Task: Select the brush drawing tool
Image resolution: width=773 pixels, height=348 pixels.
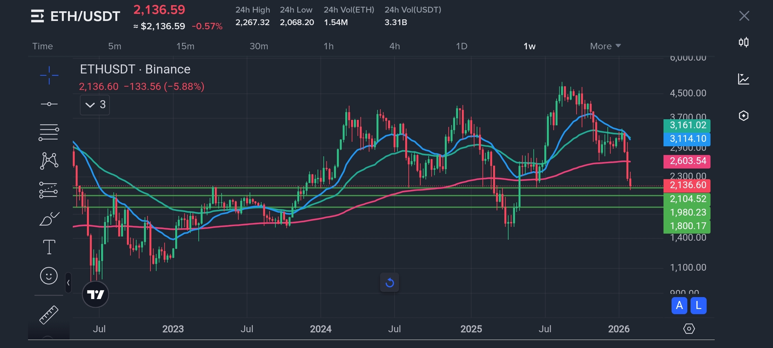Action: pos(49,219)
